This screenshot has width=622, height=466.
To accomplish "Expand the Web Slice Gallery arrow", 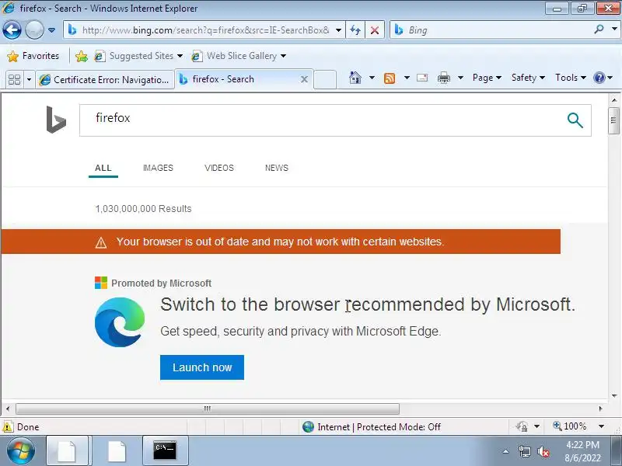I will (x=283, y=56).
